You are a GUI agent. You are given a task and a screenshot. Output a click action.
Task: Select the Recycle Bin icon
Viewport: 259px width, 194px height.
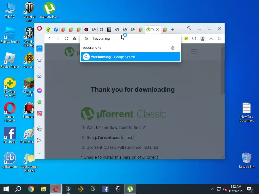point(246,160)
